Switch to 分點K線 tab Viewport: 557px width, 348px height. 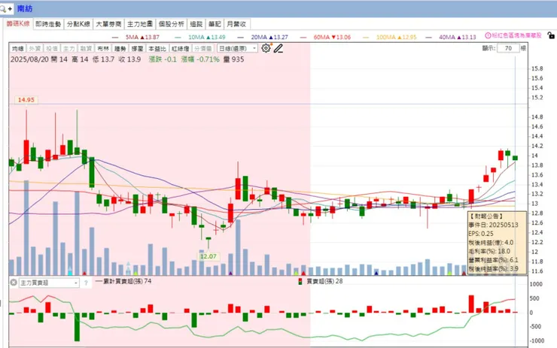point(78,24)
